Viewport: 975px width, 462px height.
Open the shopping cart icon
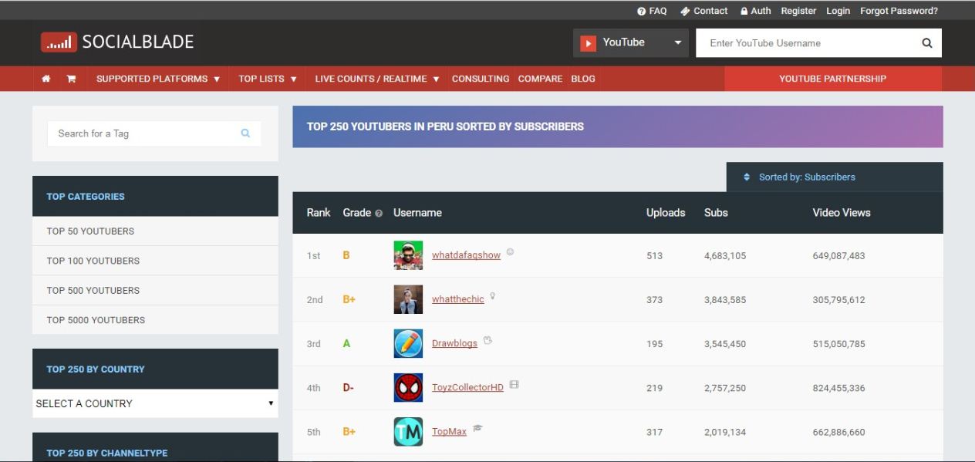coord(71,79)
